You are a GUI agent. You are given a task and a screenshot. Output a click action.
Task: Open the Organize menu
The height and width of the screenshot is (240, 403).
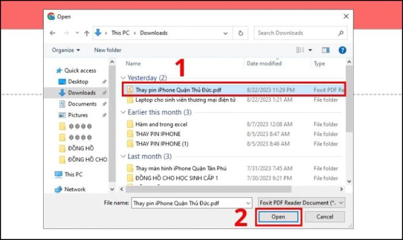(x=66, y=50)
